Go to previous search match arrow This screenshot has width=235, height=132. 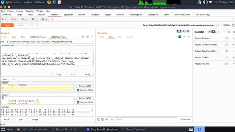107,119
